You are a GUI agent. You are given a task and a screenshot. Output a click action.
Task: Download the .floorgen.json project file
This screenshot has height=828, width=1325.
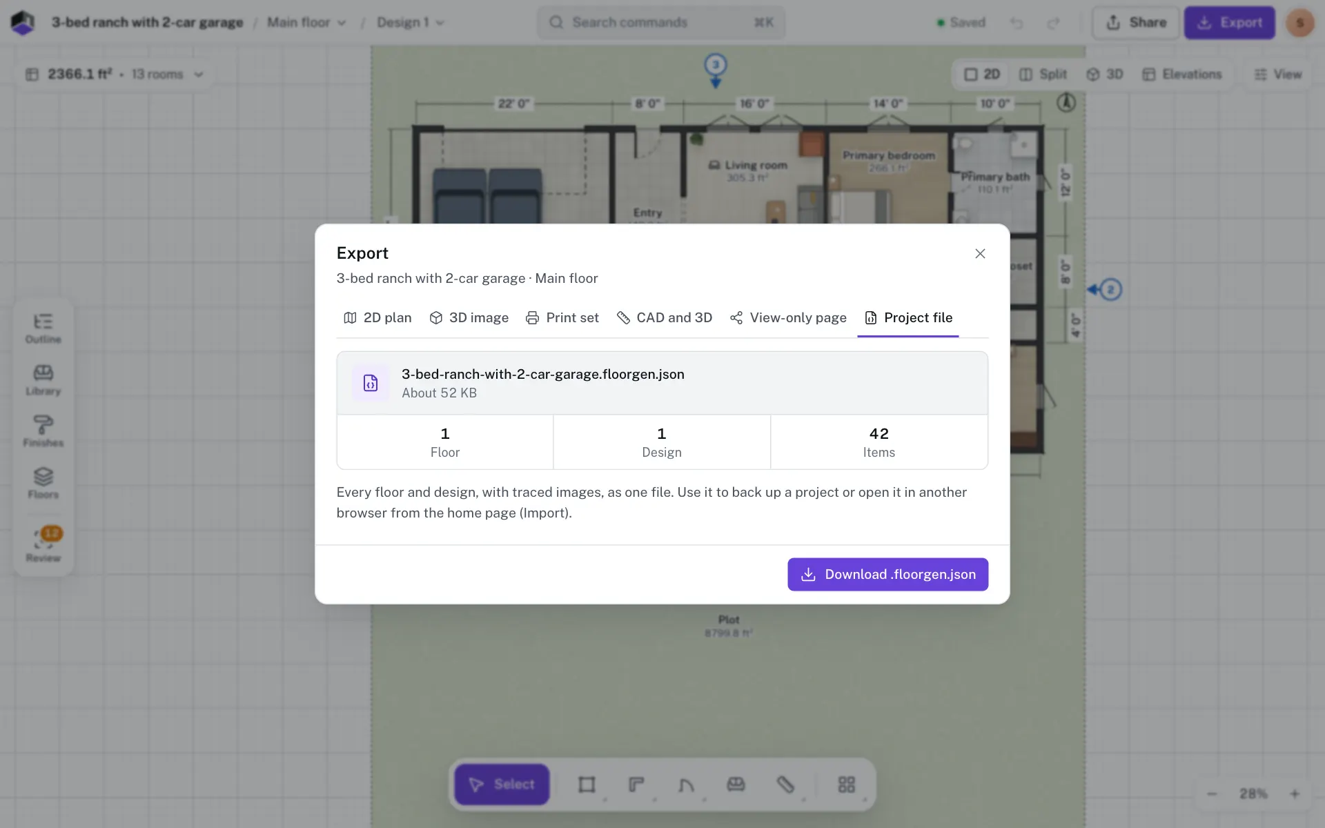coord(887,575)
